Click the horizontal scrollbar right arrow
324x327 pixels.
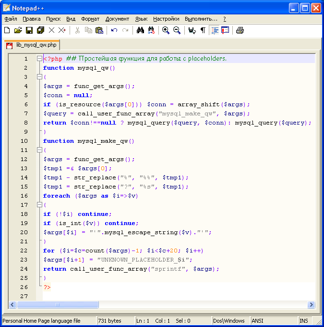pyautogui.click(x=311, y=305)
